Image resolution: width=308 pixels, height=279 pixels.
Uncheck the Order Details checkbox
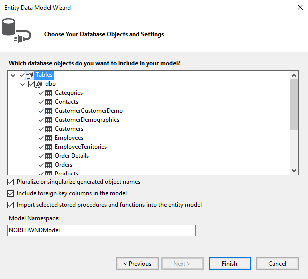41,156
